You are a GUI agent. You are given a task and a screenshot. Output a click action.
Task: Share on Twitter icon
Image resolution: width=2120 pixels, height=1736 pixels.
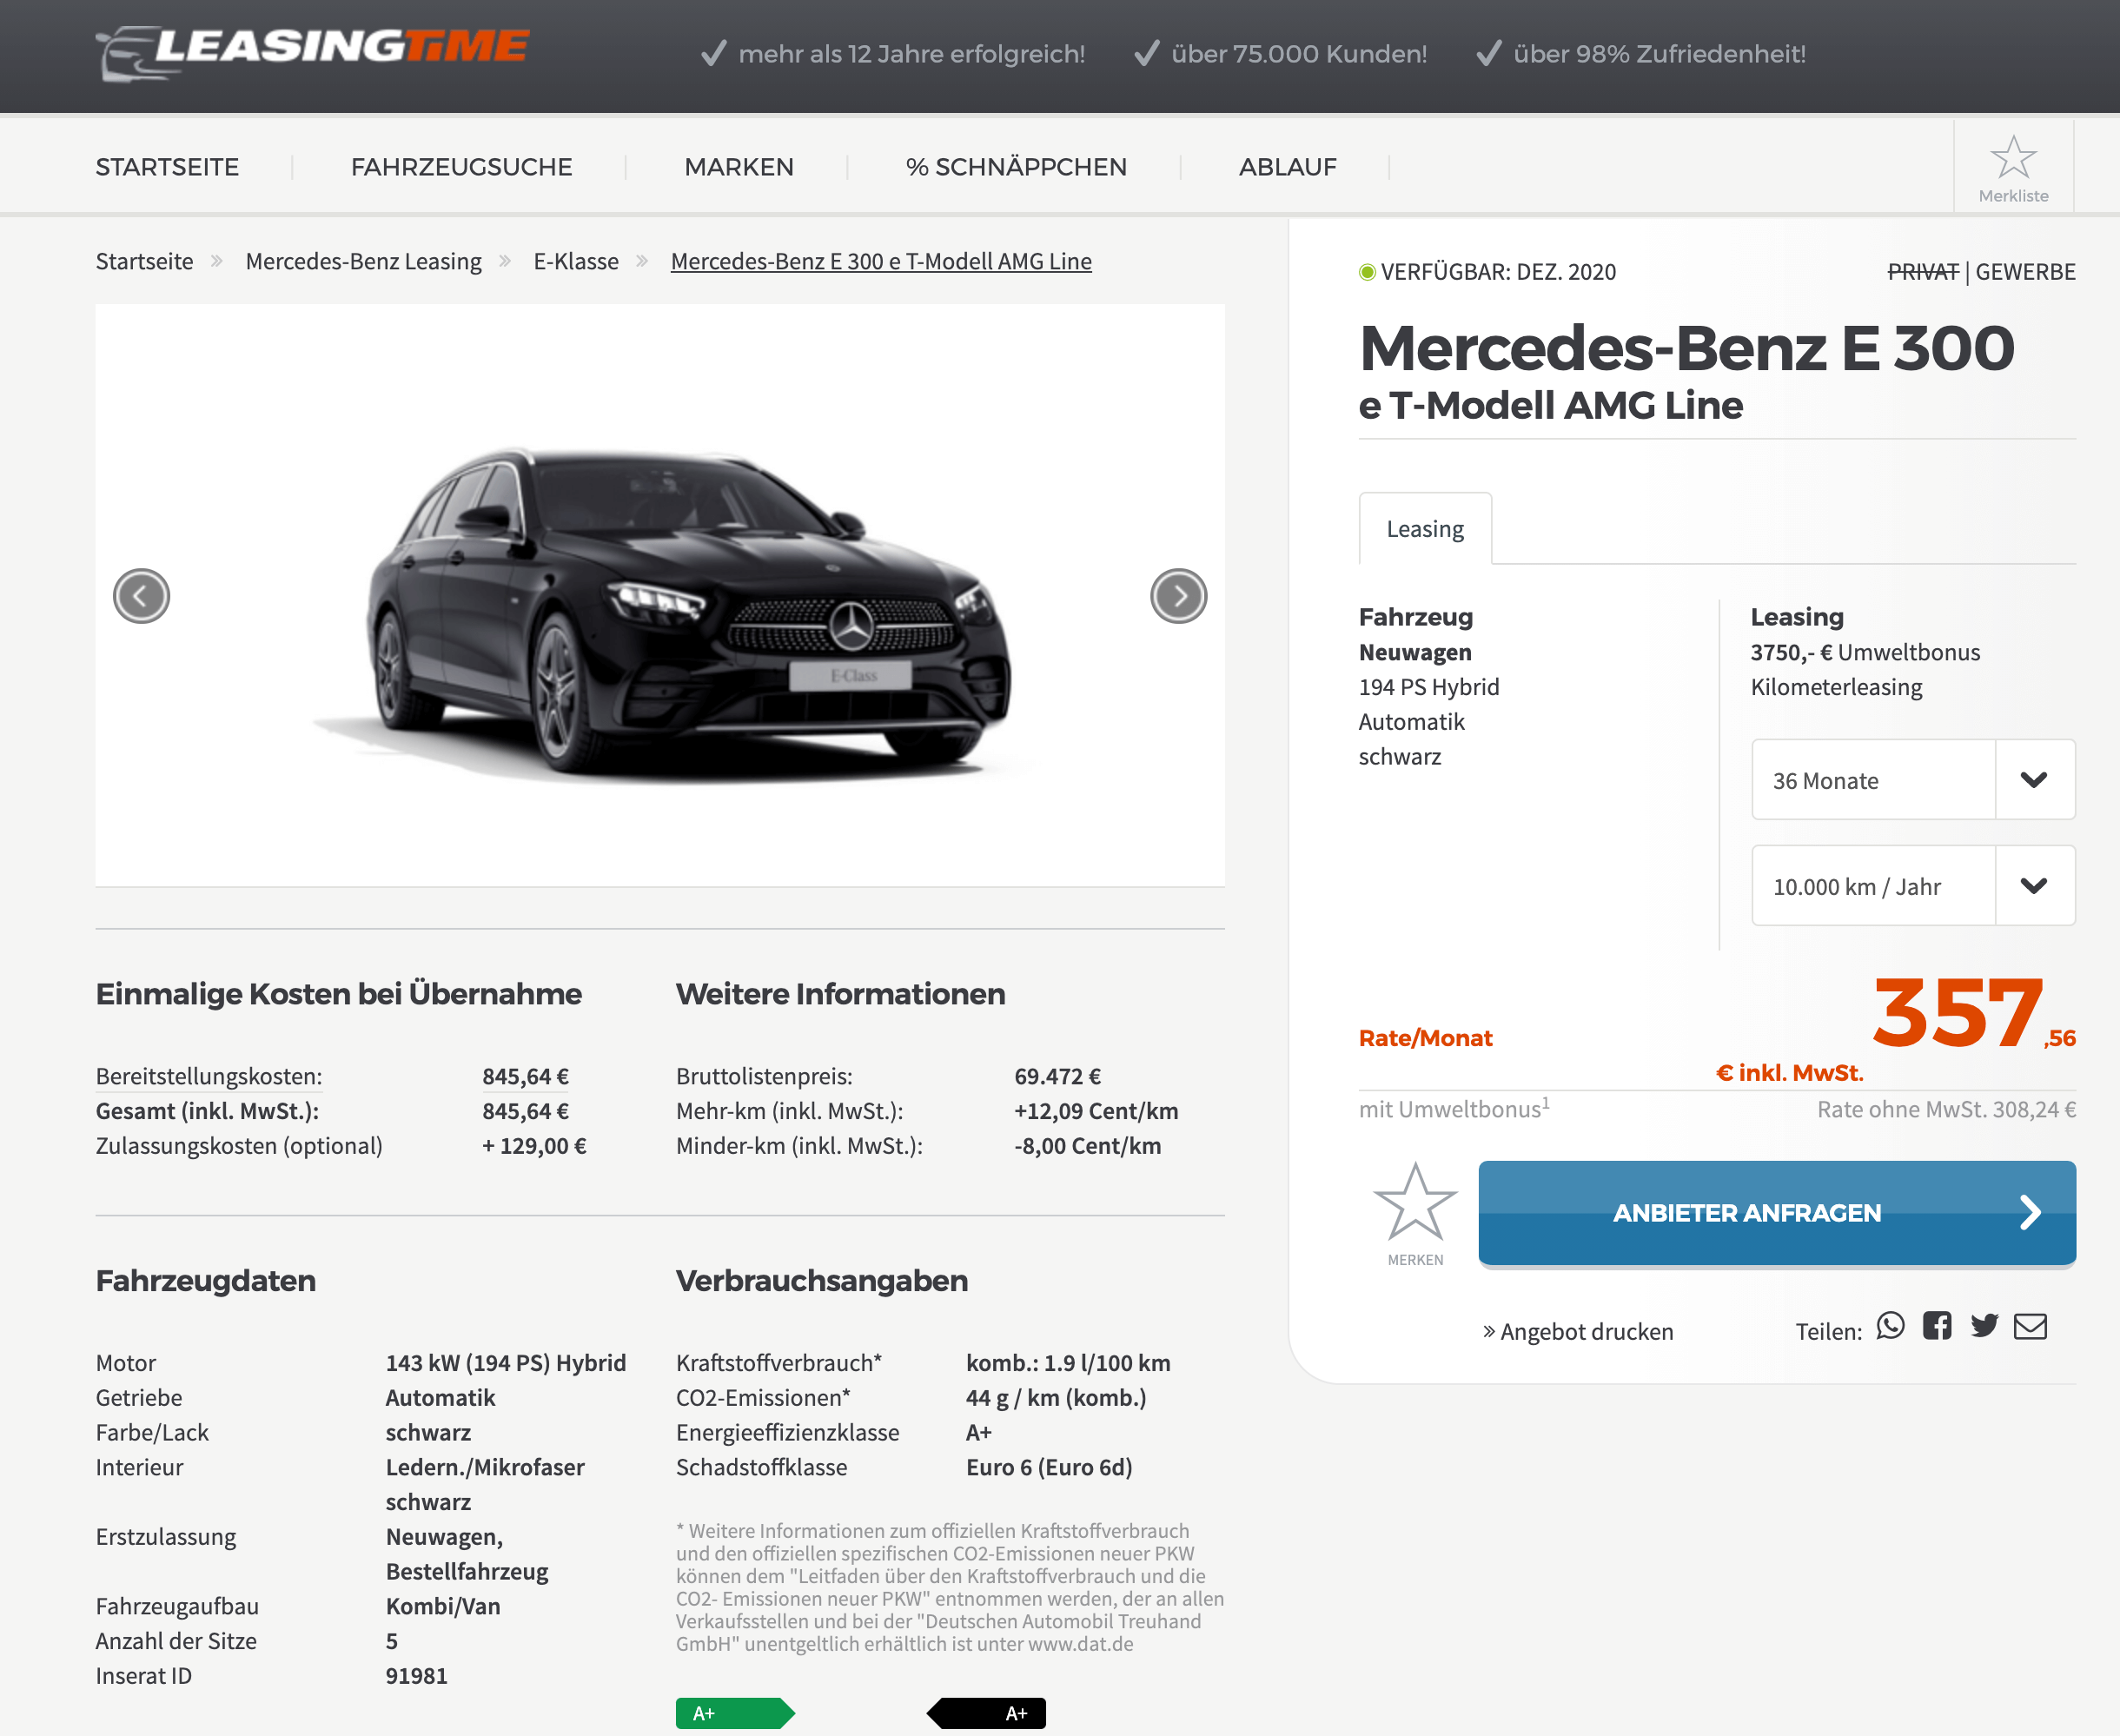tap(1984, 1327)
